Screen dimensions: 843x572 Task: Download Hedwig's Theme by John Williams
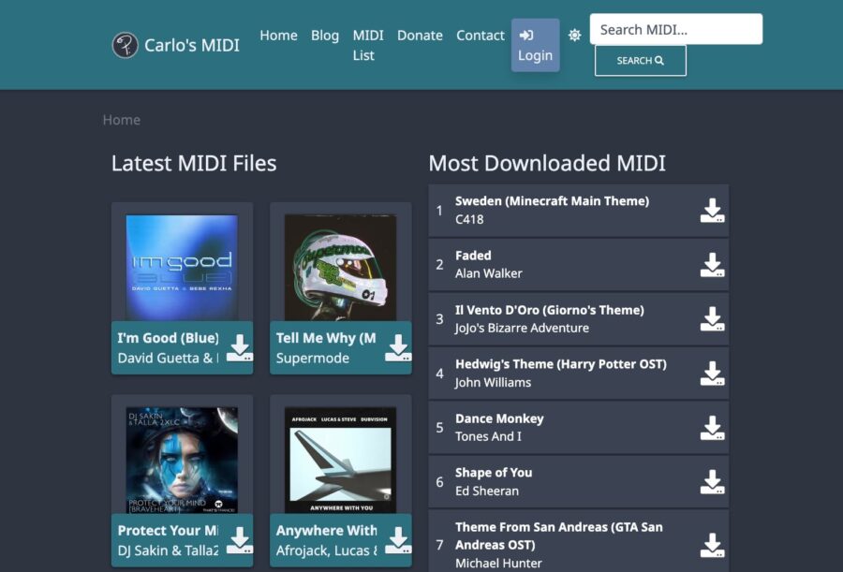click(711, 374)
